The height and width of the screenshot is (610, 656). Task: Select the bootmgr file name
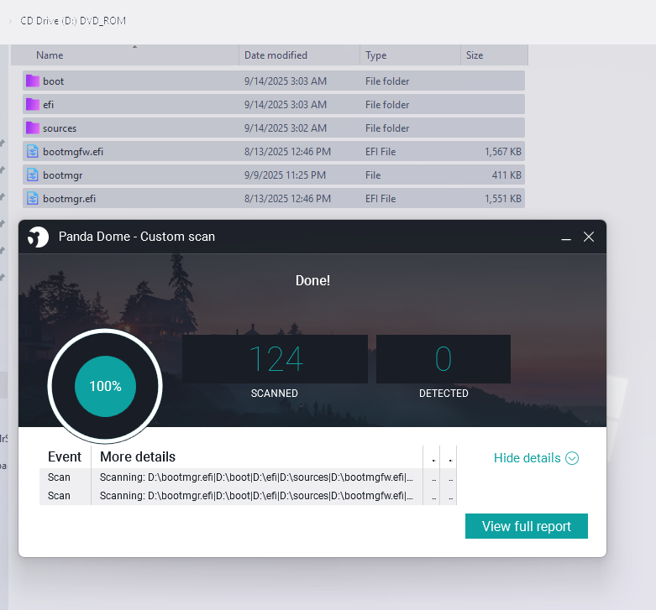pyautogui.click(x=62, y=175)
